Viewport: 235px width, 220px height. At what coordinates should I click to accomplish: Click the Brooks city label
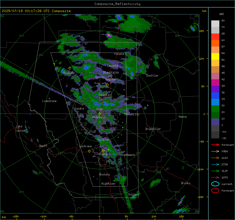[186, 183]
